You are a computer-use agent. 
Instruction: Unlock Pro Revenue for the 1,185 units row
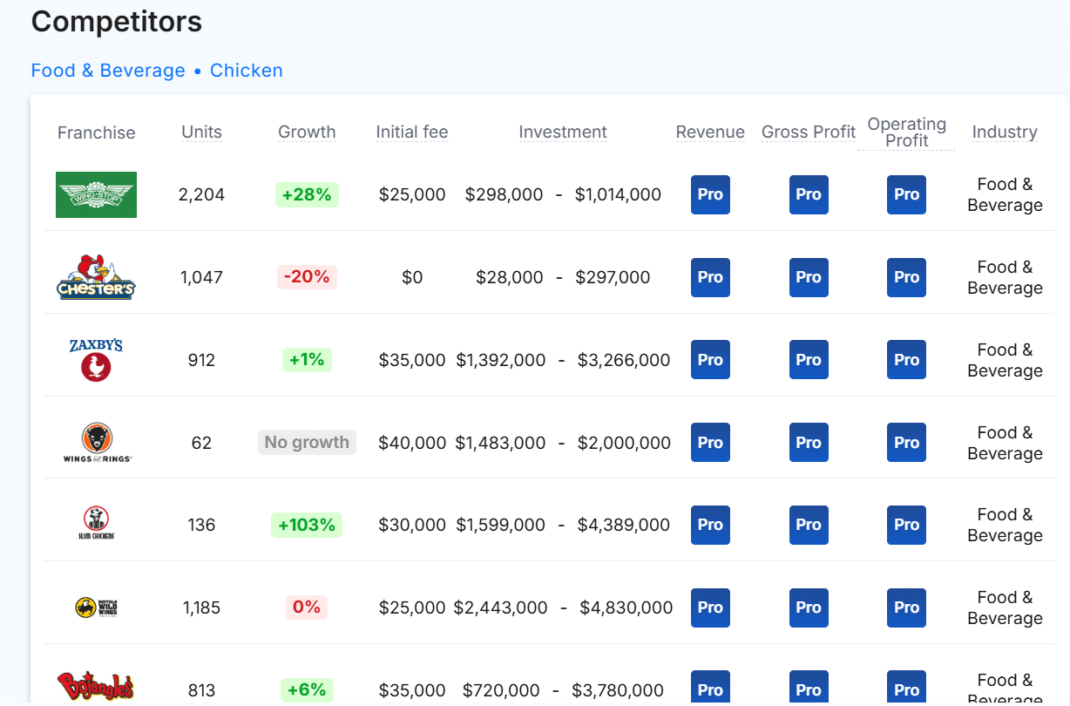point(710,608)
